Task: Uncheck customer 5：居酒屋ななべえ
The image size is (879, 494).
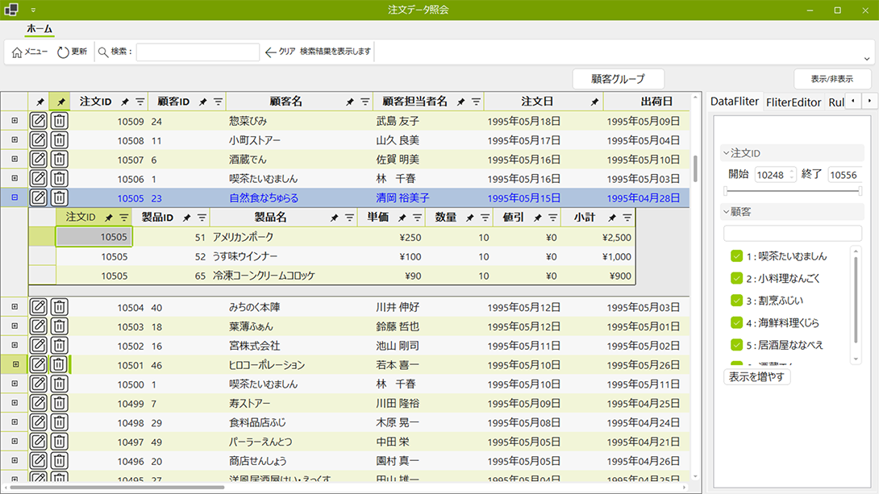Action: tap(736, 345)
